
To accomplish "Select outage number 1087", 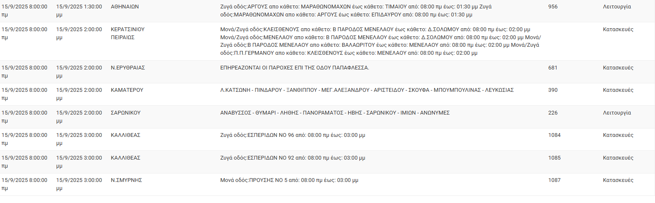I will [x=554, y=180].
